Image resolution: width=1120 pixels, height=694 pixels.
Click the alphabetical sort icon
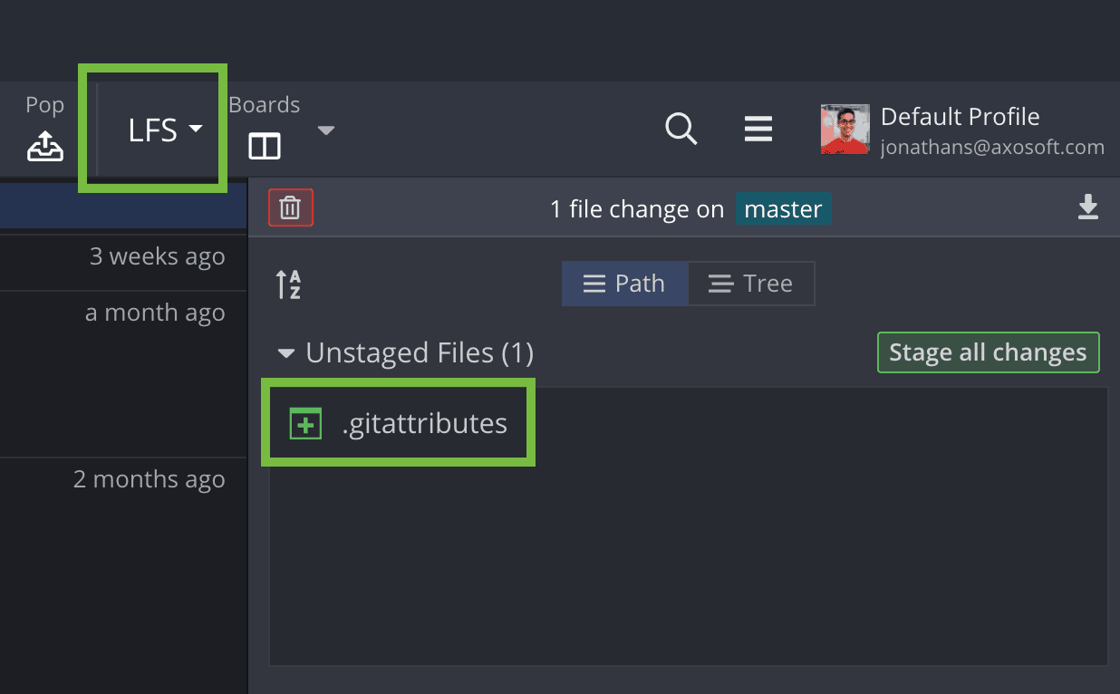point(288,284)
